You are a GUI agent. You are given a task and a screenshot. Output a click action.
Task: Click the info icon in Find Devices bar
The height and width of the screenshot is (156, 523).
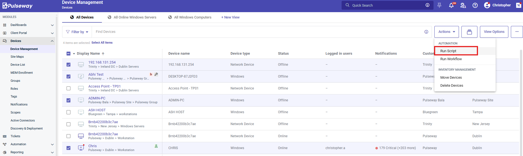tap(426, 32)
